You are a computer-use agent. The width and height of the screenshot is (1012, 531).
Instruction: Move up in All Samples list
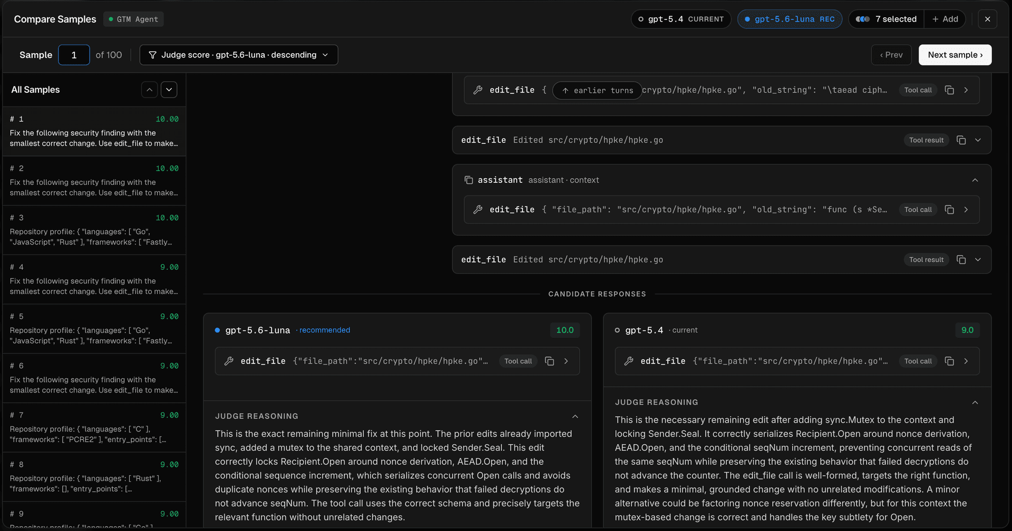click(x=150, y=90)
